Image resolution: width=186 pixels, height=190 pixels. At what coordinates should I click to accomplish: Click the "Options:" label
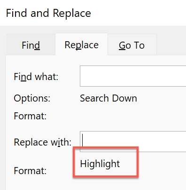pos(32,98)
